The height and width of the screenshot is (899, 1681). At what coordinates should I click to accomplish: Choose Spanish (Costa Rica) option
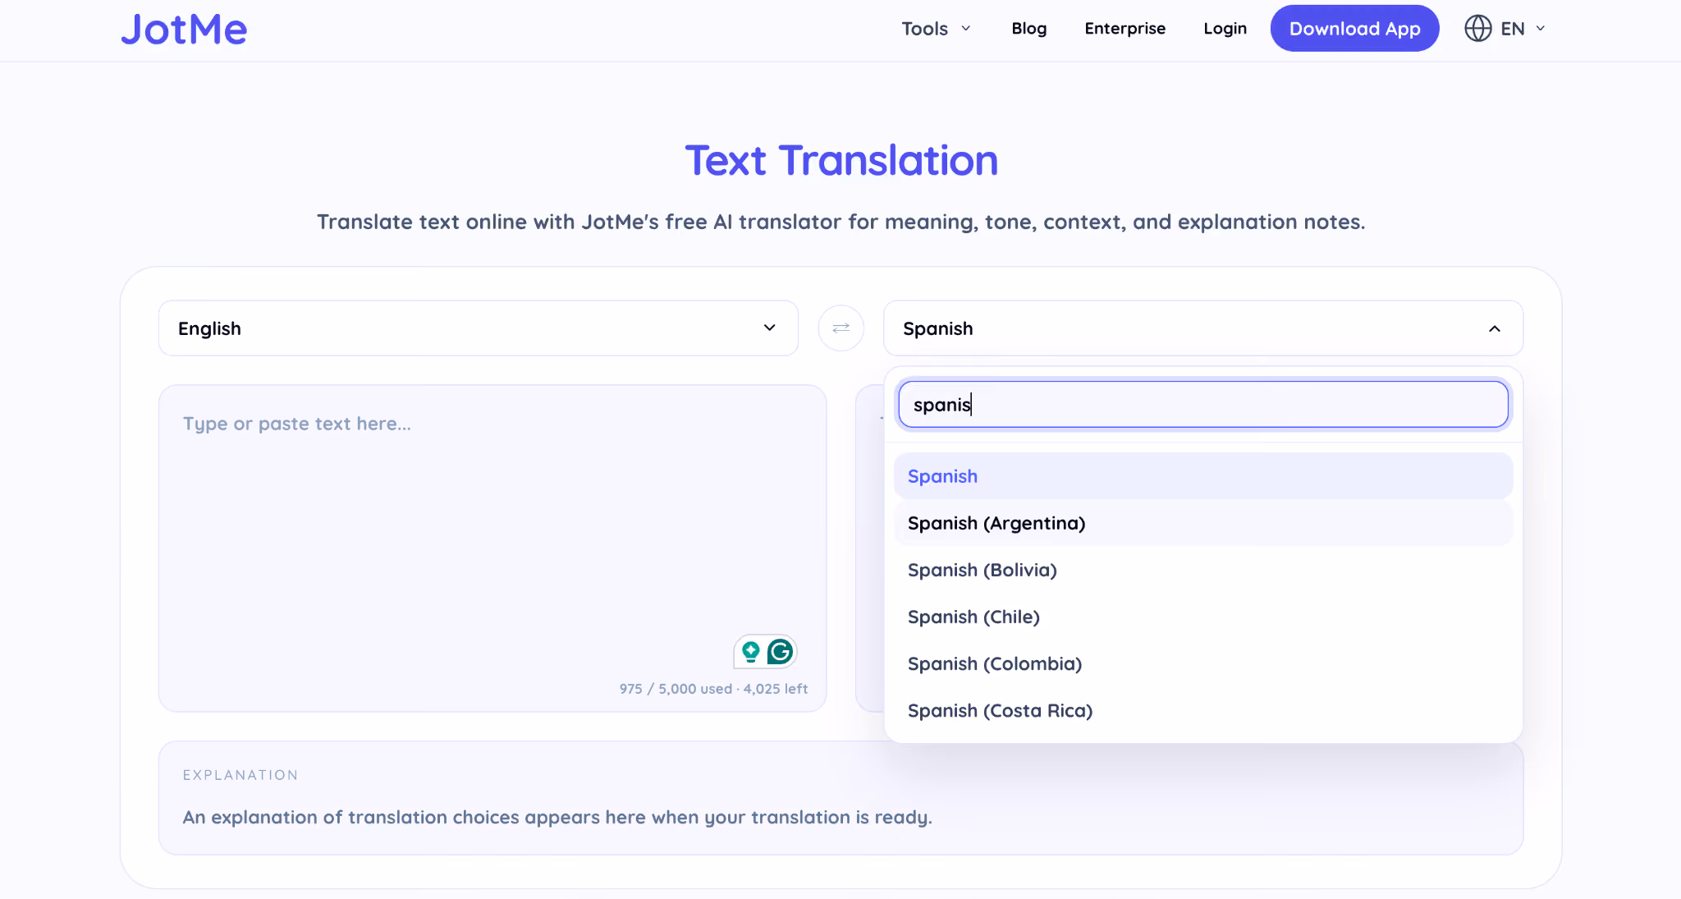1203,710
